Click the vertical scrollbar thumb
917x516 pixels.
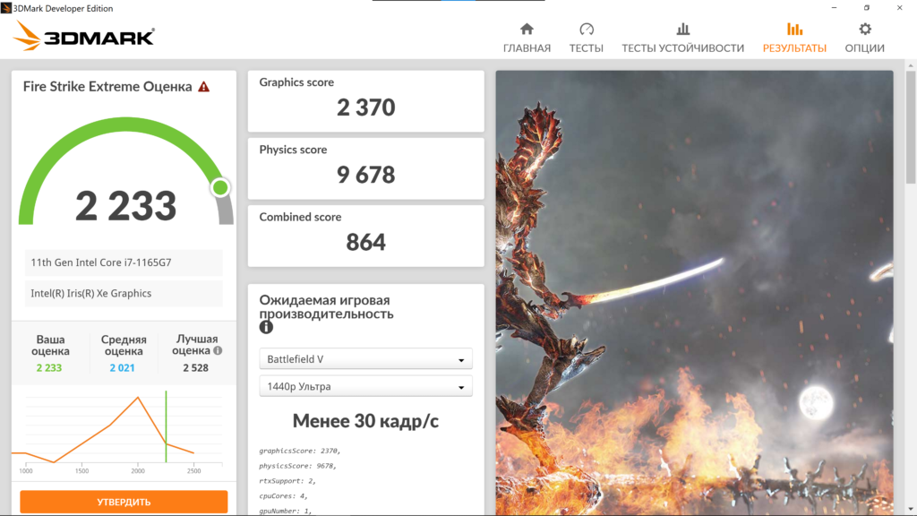click(911, 127)
